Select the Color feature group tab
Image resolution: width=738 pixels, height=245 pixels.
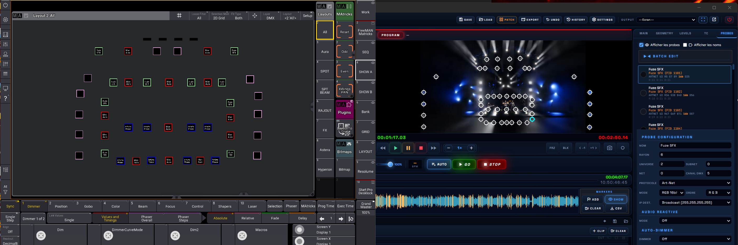point(116,206)
